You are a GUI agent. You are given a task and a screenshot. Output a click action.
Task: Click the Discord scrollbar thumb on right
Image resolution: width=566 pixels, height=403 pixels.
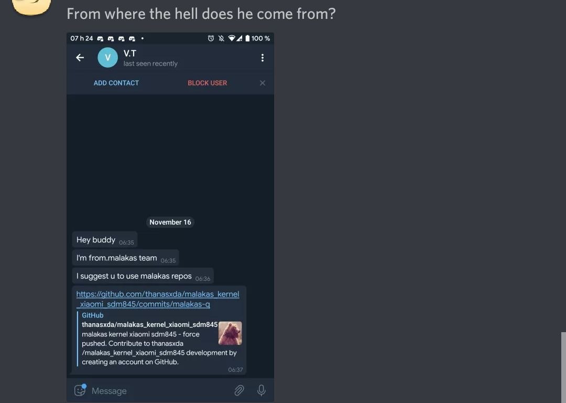pos(563,367)
